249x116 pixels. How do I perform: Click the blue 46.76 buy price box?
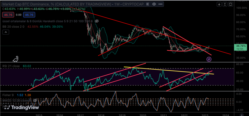click(x=29, y=15)
